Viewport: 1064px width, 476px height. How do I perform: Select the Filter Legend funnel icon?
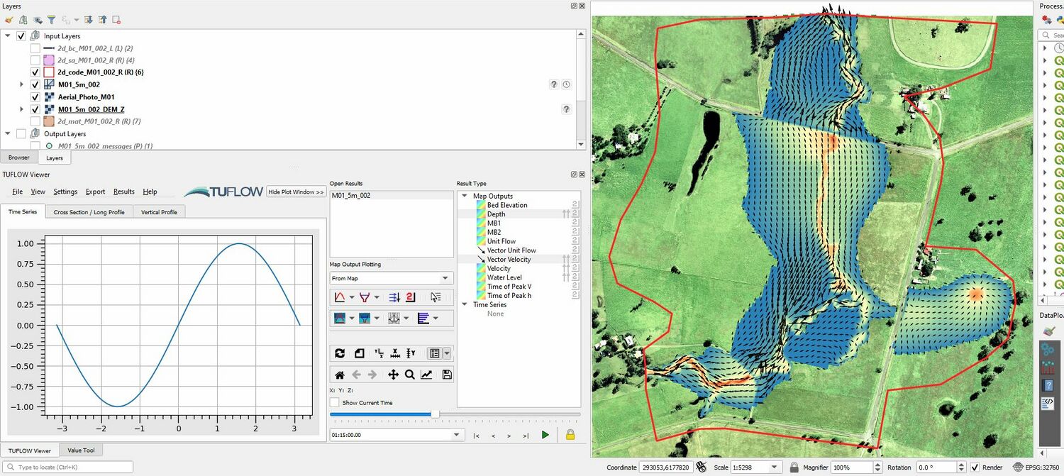coord(51,19)
